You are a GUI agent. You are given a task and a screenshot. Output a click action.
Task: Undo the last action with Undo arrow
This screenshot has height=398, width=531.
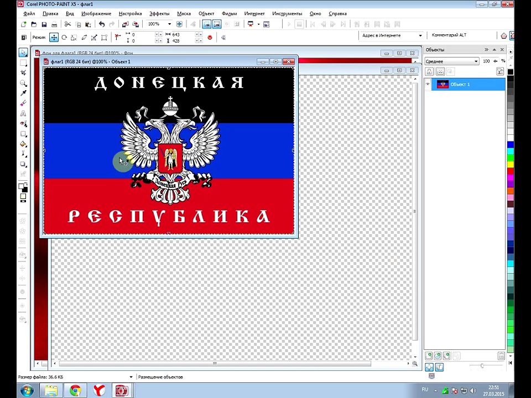102,24
